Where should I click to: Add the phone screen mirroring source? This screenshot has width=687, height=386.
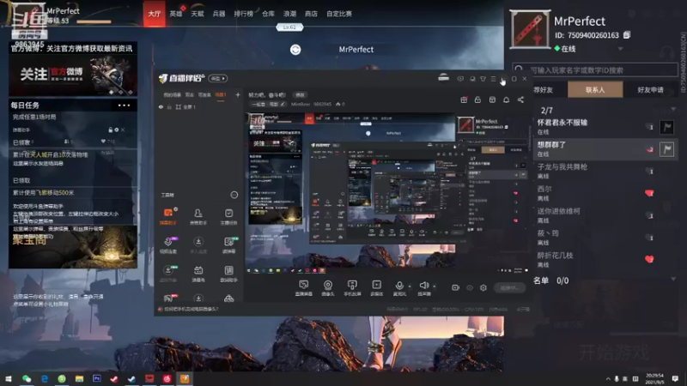352,288
